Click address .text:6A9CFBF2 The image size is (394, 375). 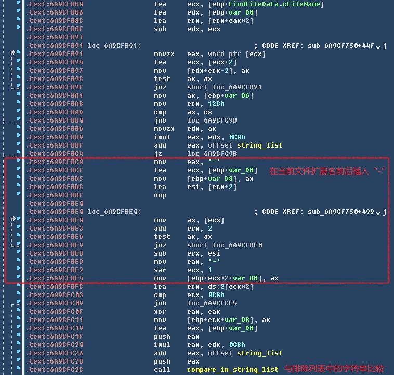click(x=55, y=270)
